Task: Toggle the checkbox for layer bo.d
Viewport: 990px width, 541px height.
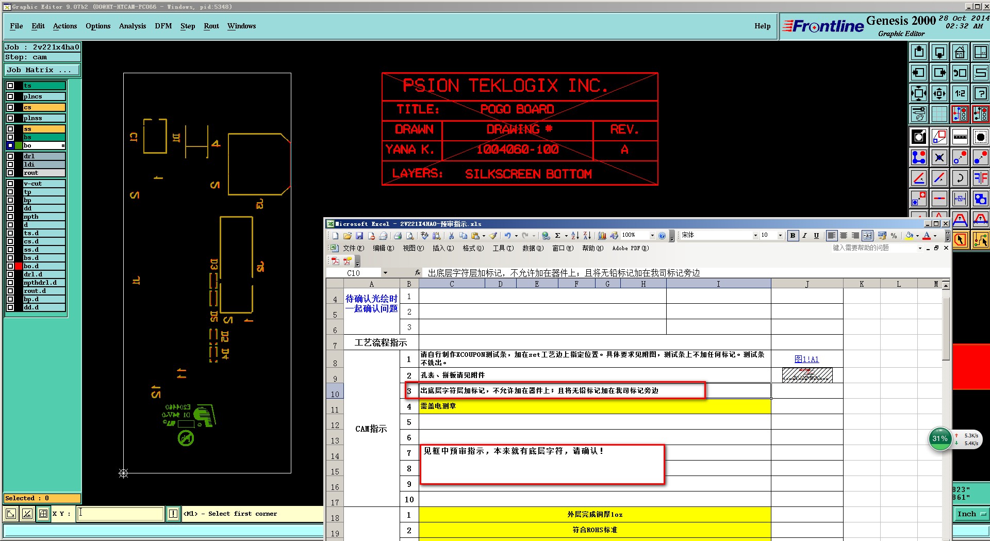Action: 10,266
